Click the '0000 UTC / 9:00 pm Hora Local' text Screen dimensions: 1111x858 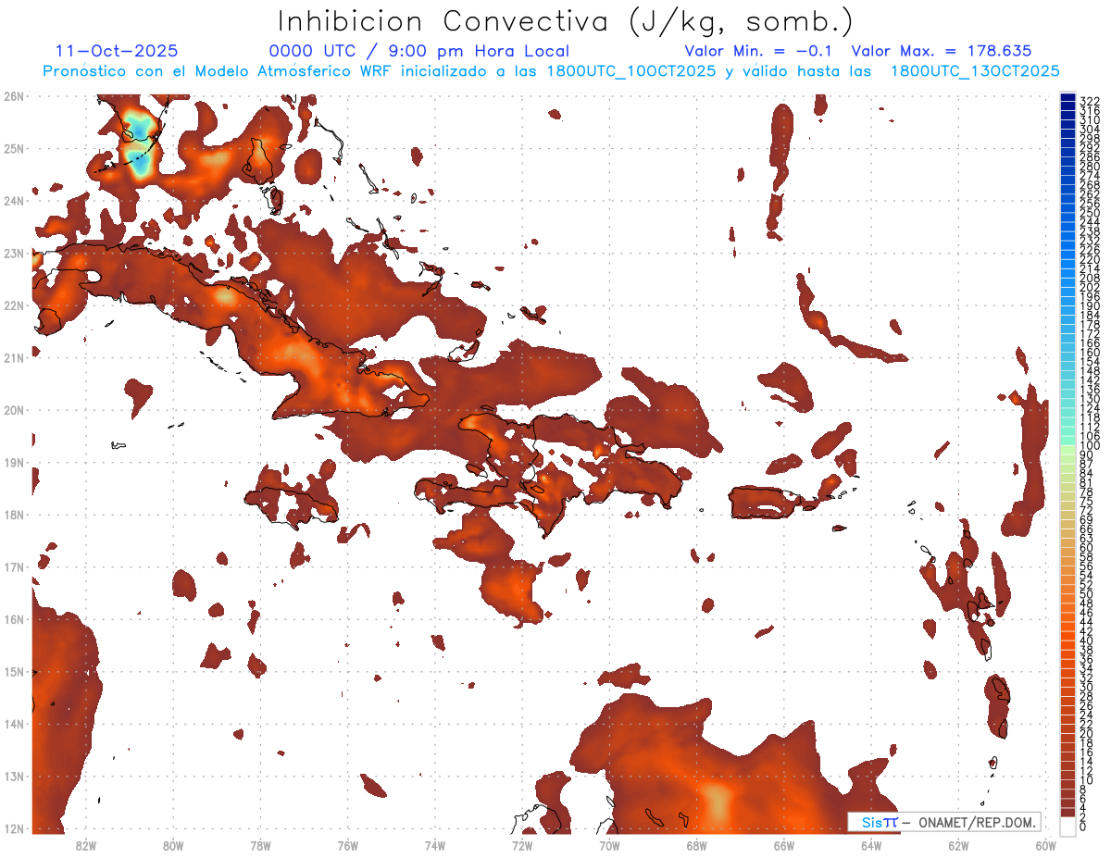(418, 51)
